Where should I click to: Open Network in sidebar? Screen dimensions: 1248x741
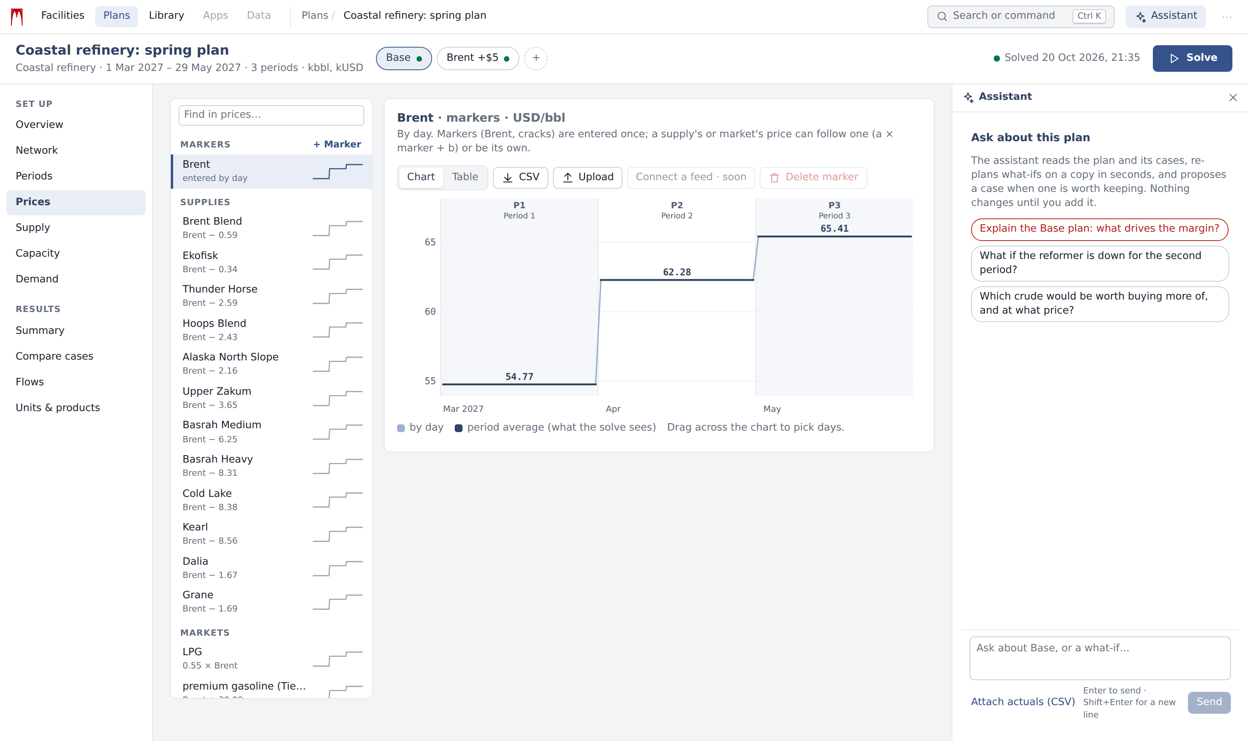pyautogui.click(x=76, y=150)
